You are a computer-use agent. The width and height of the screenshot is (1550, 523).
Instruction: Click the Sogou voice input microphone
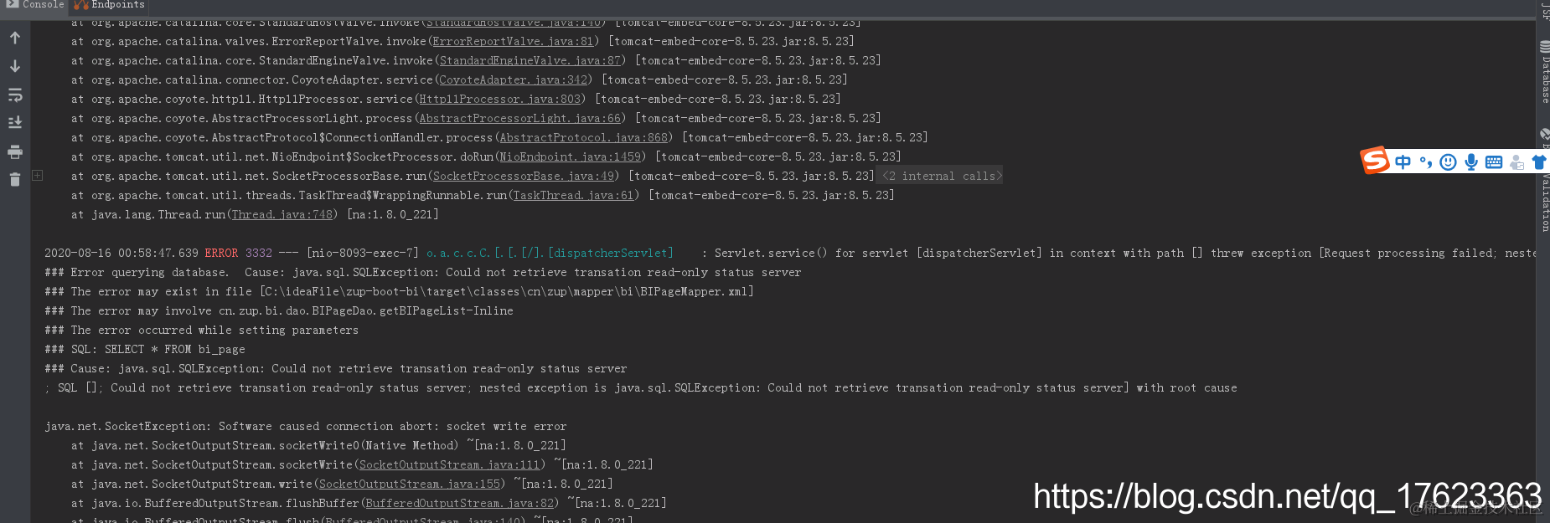coord(1470,162)
